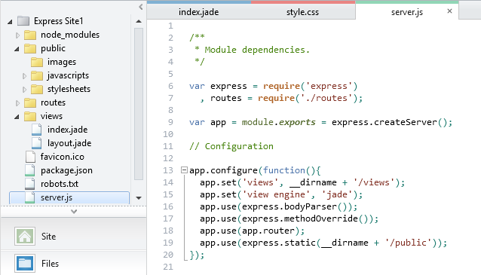Click the '/public' string on line 19

coord(408,243)
